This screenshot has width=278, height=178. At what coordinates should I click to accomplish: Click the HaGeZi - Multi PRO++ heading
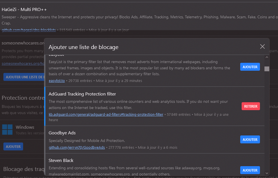[24, 9]
